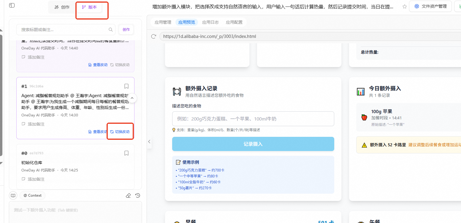This screenshot has width=461, height=223.
Task: Open chat history with the clock icon
Action: tap(138, 195)
